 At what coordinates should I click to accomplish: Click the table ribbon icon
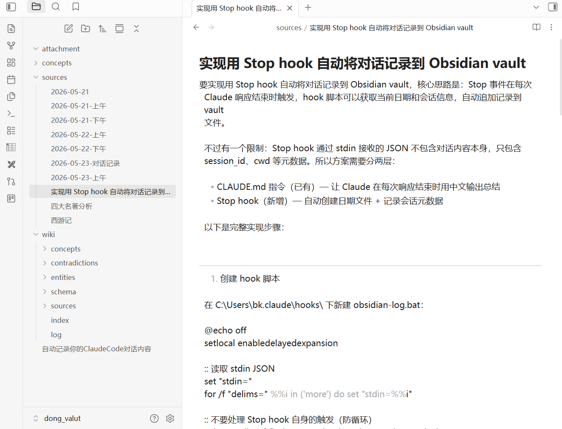click(11, 147)
